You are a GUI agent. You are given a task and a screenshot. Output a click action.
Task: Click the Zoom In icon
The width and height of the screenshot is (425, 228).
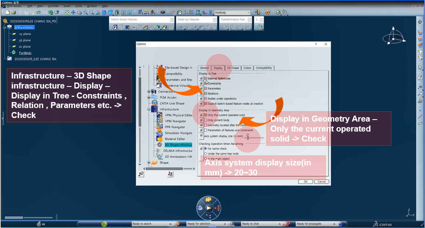click(86, 12)
